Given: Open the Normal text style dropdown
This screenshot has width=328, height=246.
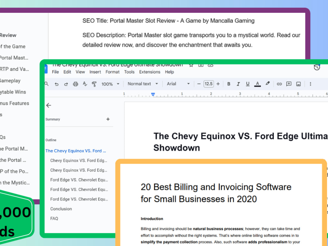Looking at the screenshot, I should coord(143,84).
